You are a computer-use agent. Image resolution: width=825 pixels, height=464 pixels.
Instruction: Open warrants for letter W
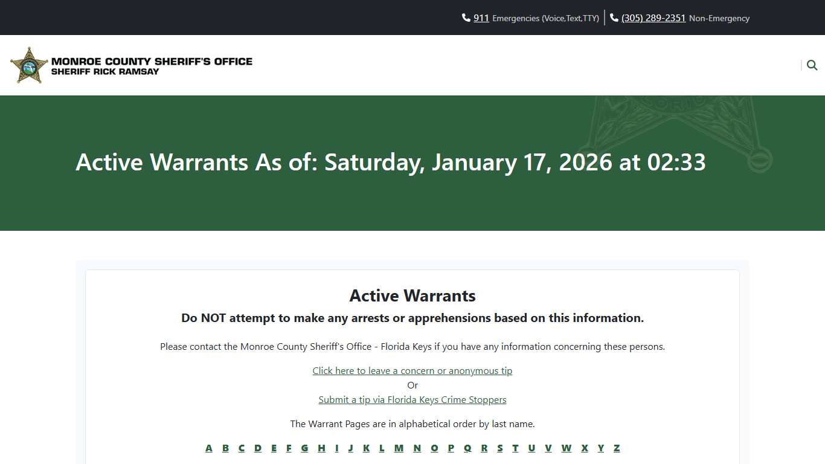coord(567,448)
